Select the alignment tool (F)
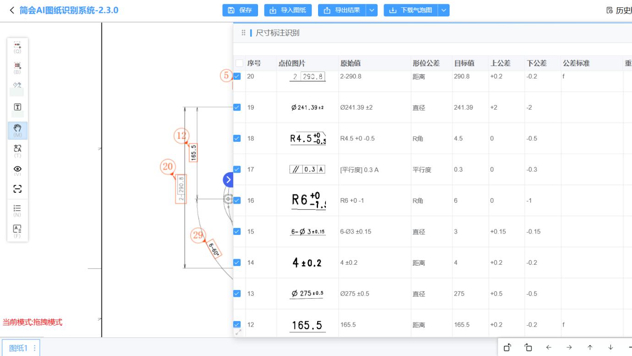This screenshot has height=356, width=632. pos(17,229)
